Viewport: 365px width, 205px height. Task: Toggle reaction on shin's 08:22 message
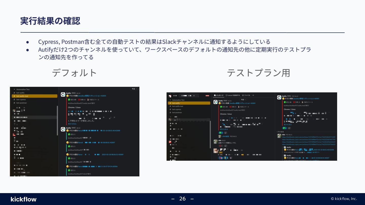(x=221, y=146)
